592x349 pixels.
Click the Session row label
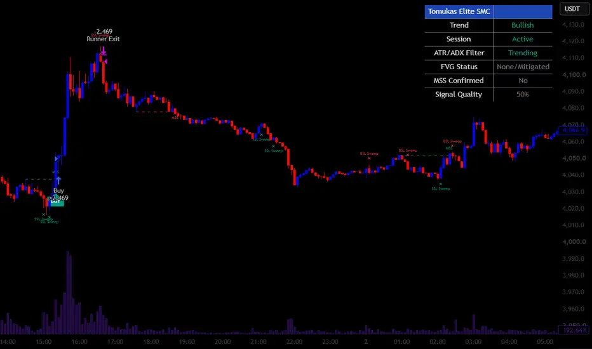pyautogui.click(x=459, y=39)
